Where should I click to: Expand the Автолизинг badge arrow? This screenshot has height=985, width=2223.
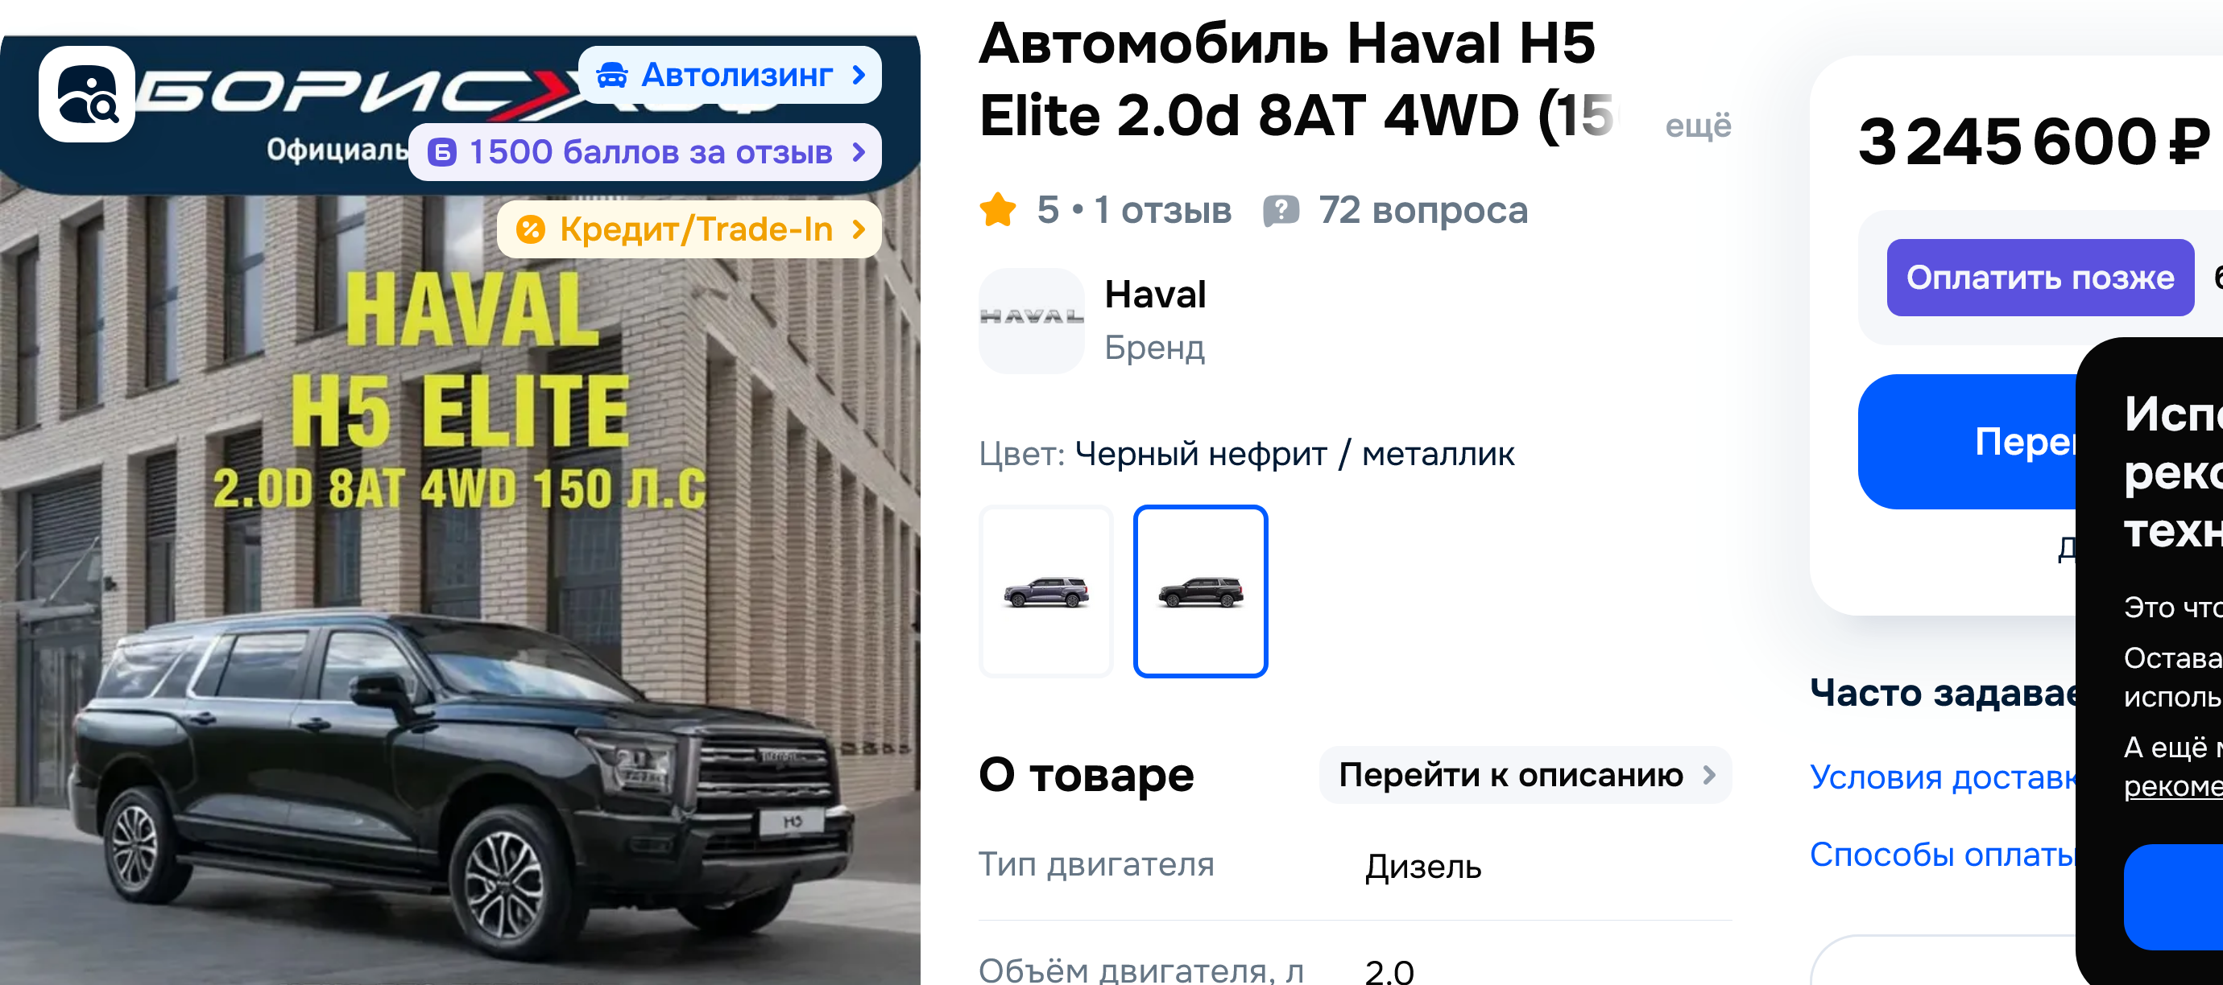click(x=858, y=75)
